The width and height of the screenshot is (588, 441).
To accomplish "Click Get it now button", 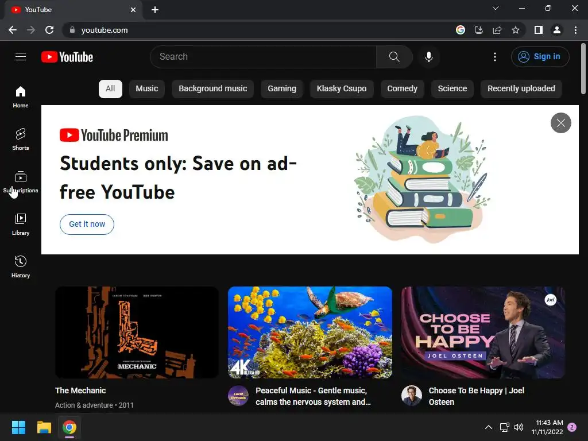I will [x=87, y=225].
